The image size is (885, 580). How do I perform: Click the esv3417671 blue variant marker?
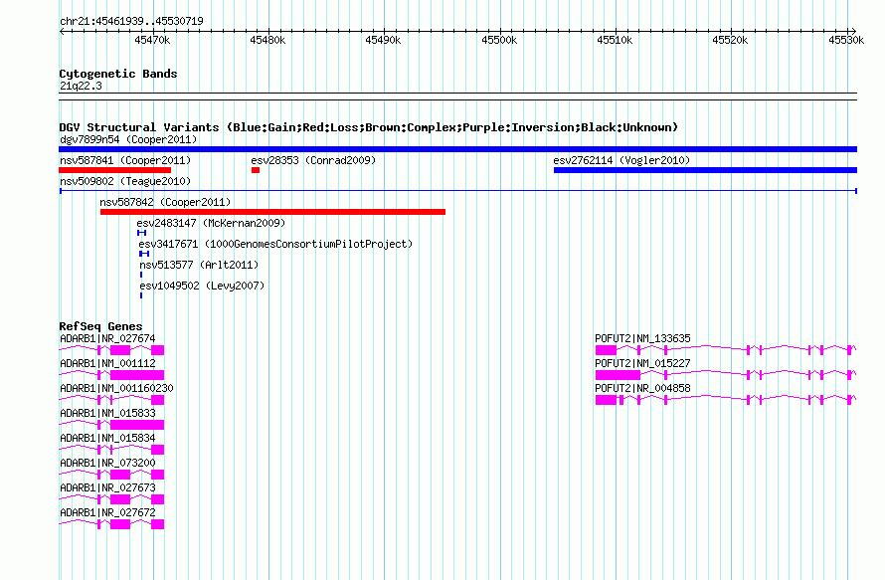[x=144, y=254]
